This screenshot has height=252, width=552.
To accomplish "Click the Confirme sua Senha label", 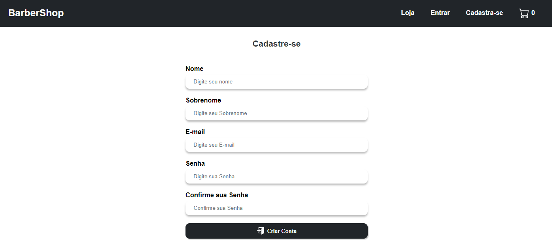I will (217, 195).
